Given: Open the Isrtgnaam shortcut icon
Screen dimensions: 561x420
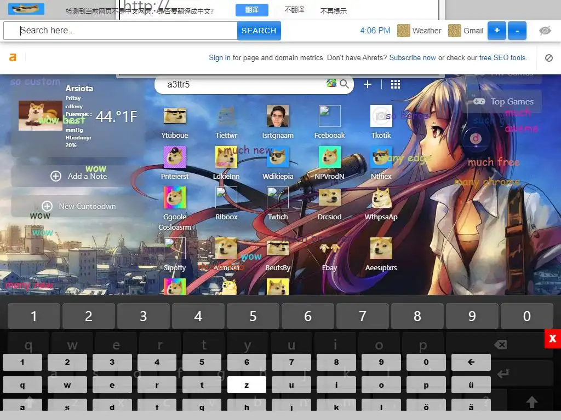Looking at the screenshot, I should click(278, 116).
